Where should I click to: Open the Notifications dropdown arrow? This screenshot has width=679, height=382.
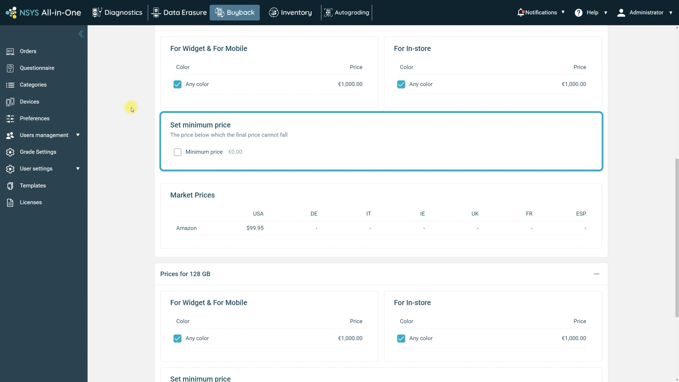(x=563, y=12)
